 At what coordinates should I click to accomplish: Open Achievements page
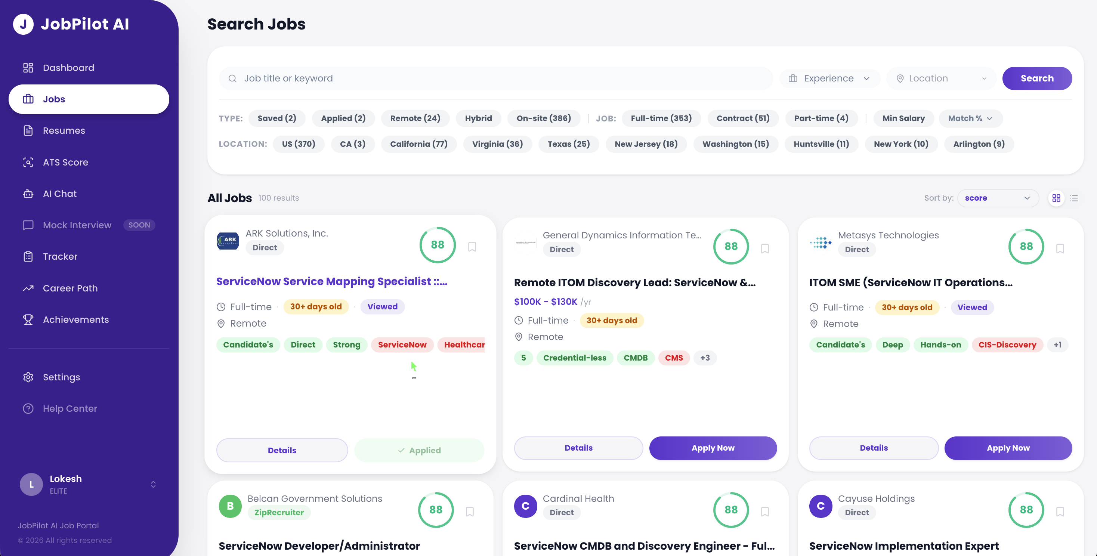[x=89, y=320]
